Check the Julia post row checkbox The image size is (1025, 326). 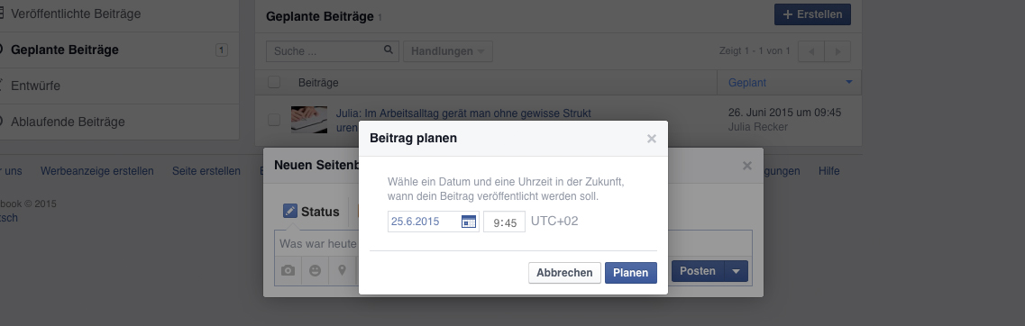click(274, 120)
